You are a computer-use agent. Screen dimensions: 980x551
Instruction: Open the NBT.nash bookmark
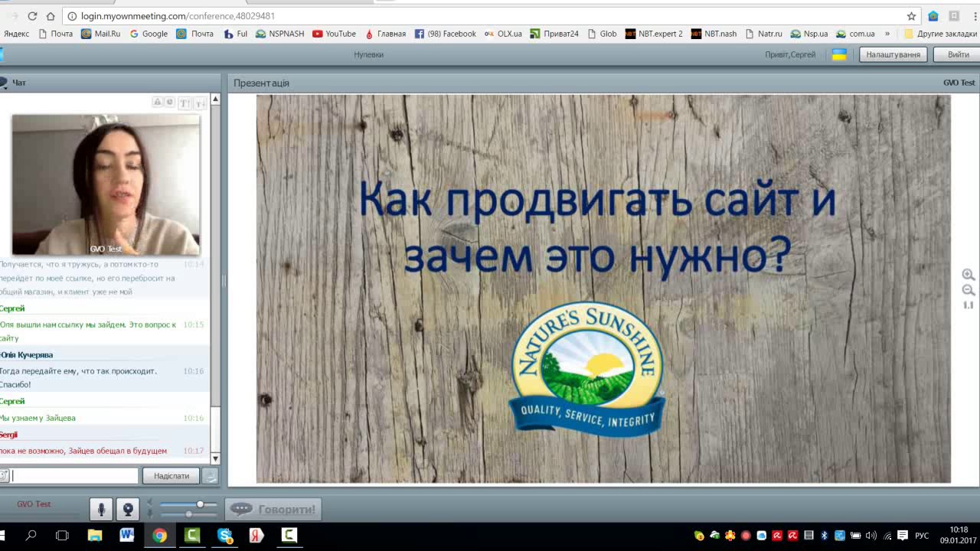(x=714, y=34)
